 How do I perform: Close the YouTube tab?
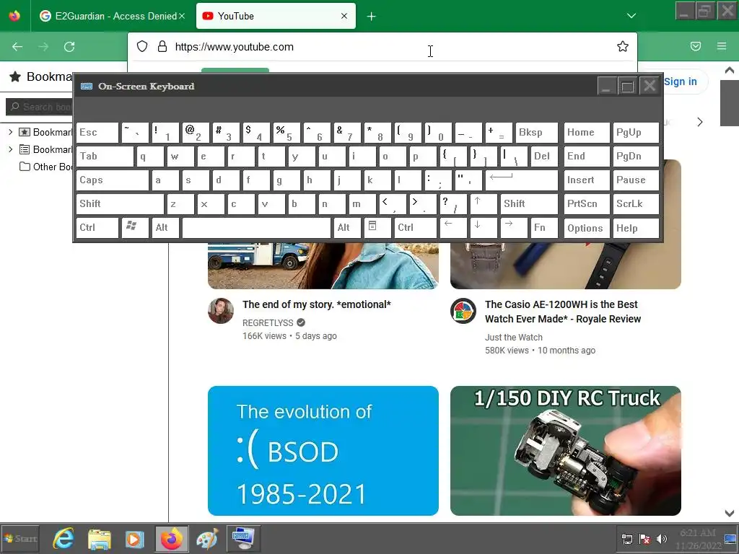point(344,16)
